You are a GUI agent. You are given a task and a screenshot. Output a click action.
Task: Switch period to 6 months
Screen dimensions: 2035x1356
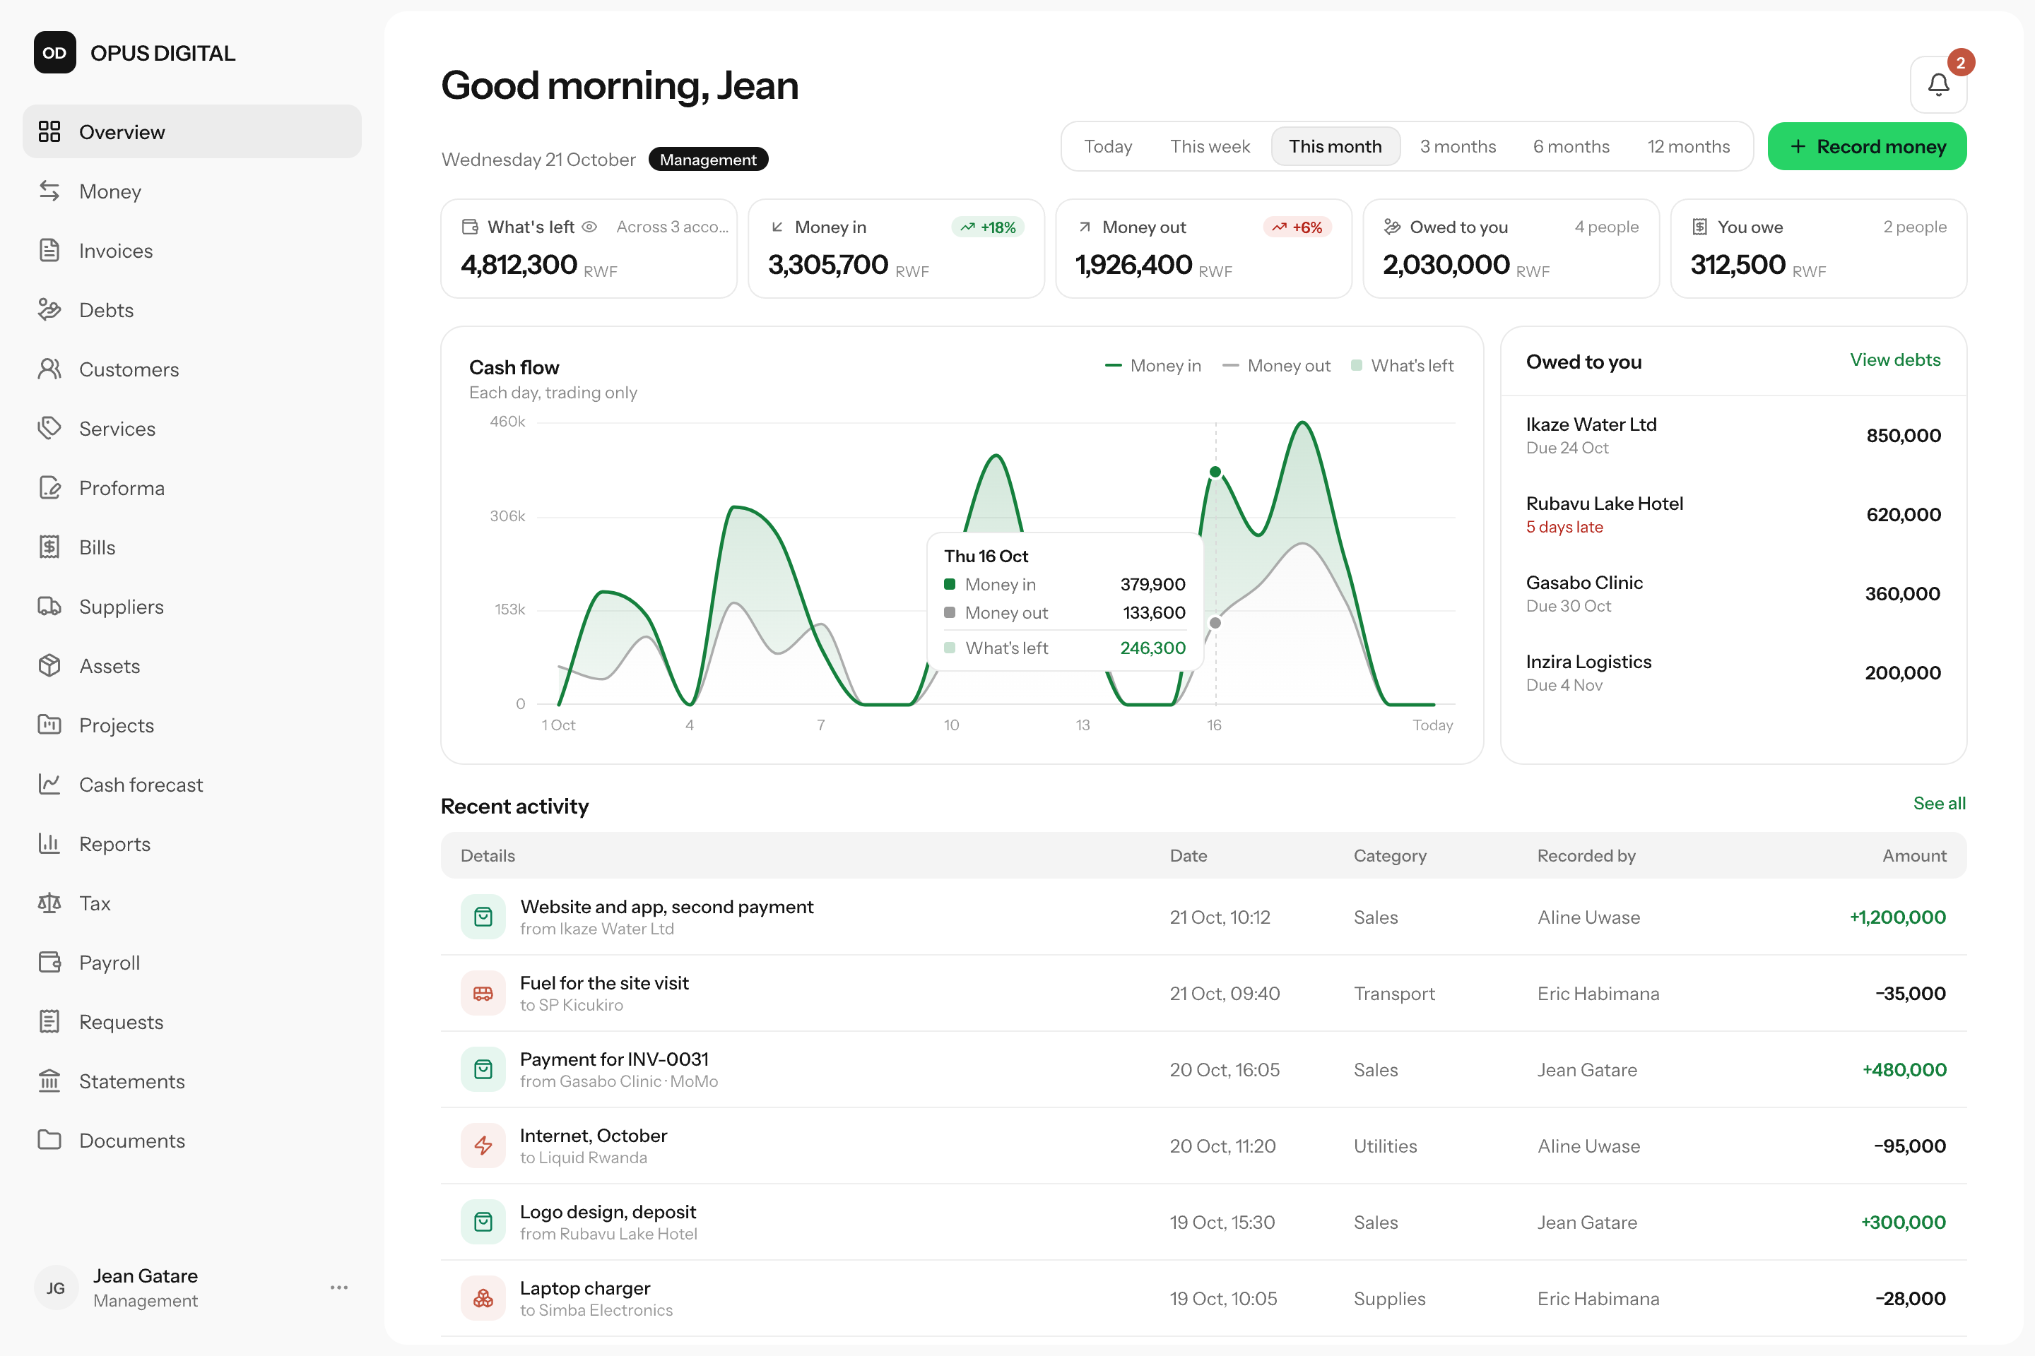point(1571,146)
